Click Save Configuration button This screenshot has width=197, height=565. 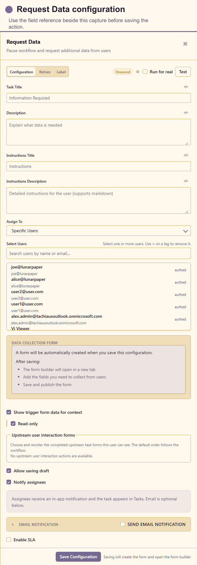tap(78, 557)
